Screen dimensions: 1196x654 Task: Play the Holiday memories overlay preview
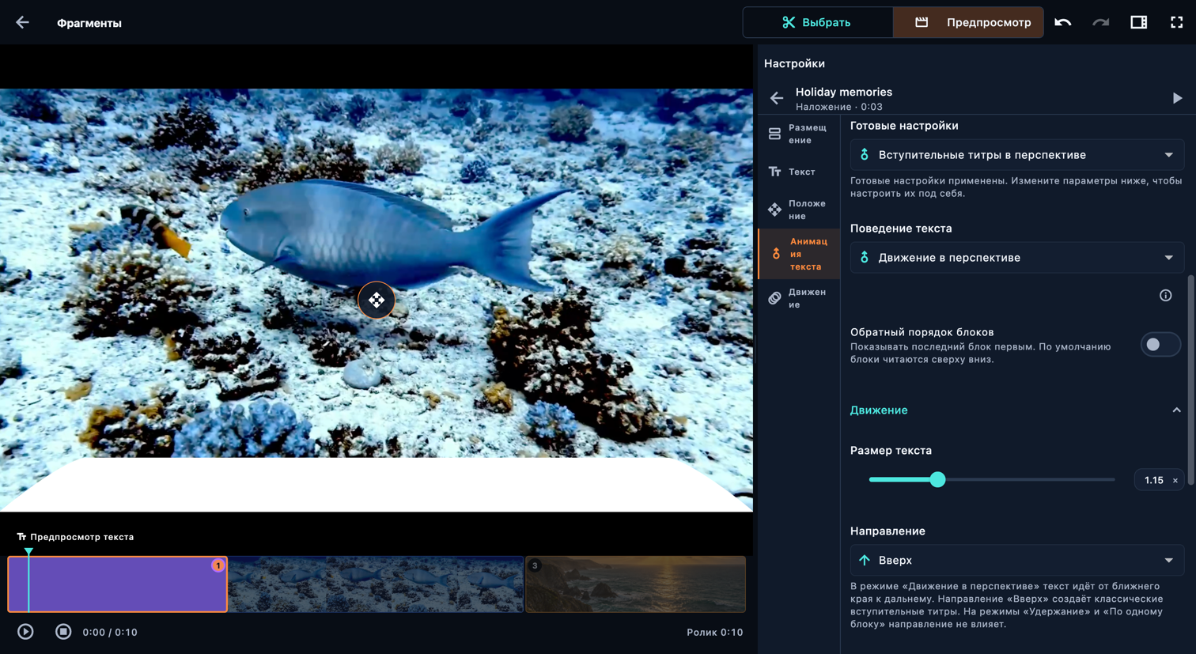[x=1177, y=98]
